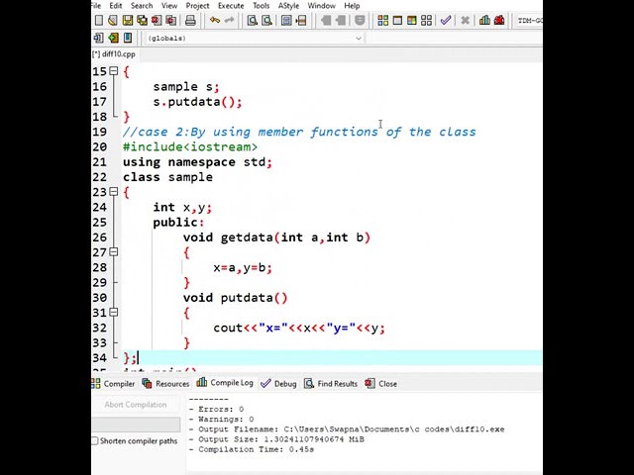Click the Save All toolbar icon
This screenshot has width=634, height=475.
(142, 20)
